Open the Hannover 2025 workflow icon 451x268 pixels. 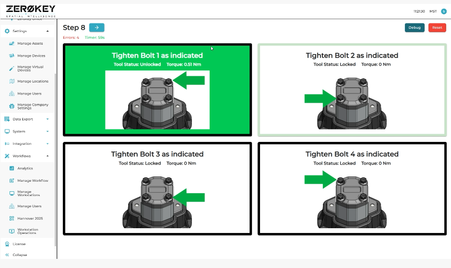point(12,218)
